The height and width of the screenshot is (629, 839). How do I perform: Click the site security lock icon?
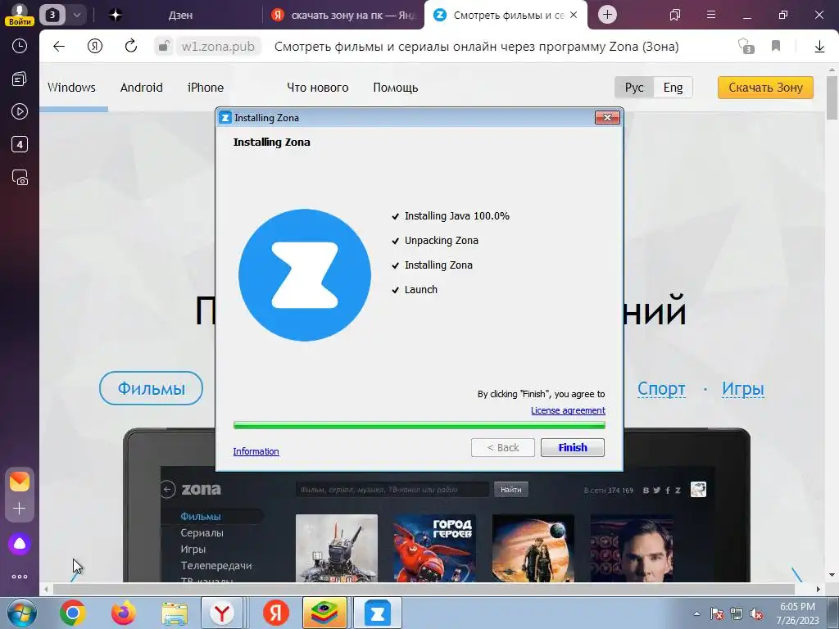[x=164, y=47]
